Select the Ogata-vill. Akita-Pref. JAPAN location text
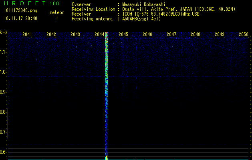Image resolution: width=252 pixels, height=160 pixels. pyautogui.click(x=179, y=9)
